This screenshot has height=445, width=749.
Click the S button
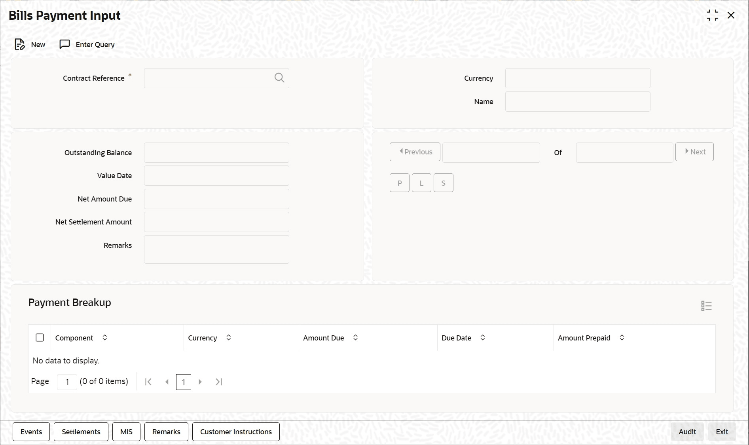(444, 183)
